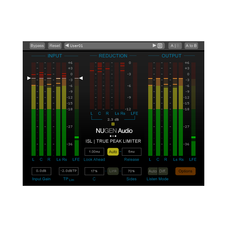Viewport: 227px width, 227px height.
Task: Click the right threshold triangle marker on input
Action: click(81, 78)
